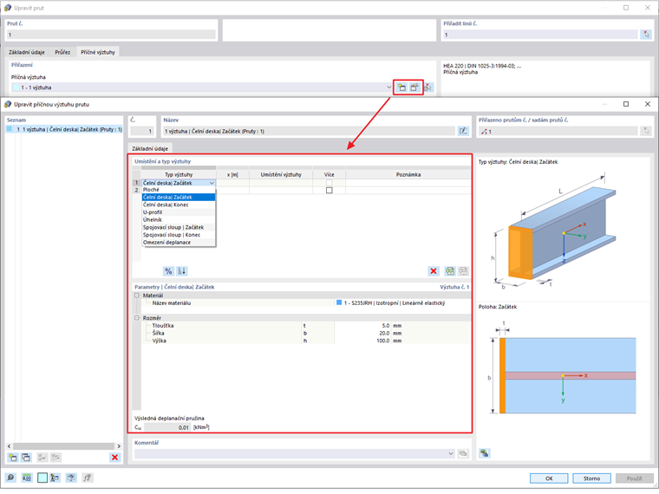
Task: Confirm with the OK button
Action: (x=549, y=478)
